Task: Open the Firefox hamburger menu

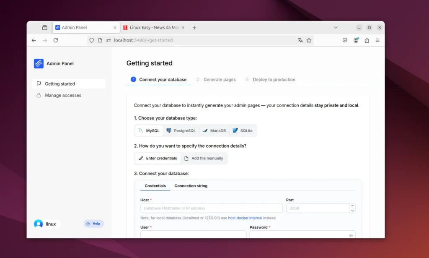Action: point(377,40)
